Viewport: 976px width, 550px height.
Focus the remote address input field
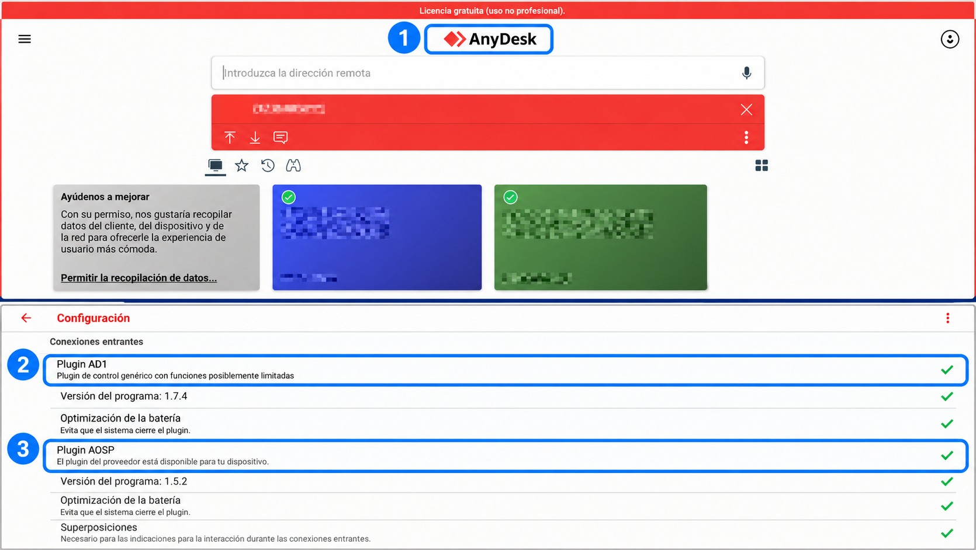click(488, 73)
